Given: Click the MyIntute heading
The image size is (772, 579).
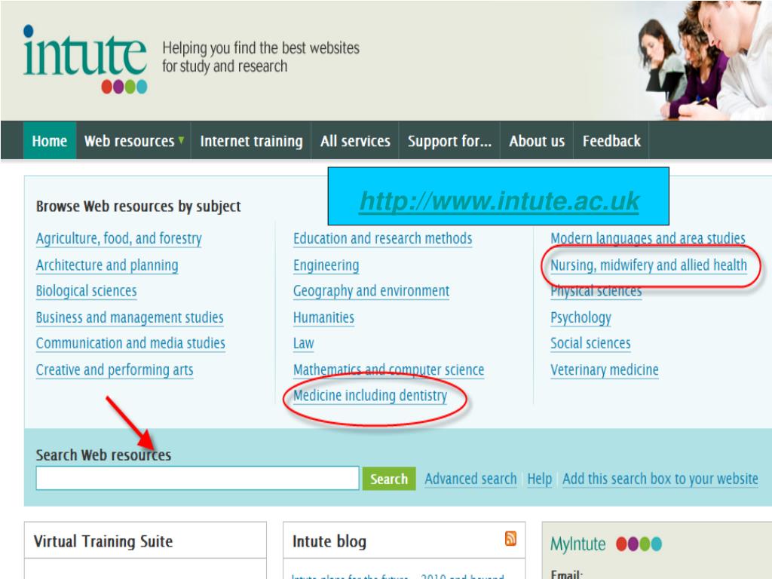Looking at the screenshot, I should (578, 544).
